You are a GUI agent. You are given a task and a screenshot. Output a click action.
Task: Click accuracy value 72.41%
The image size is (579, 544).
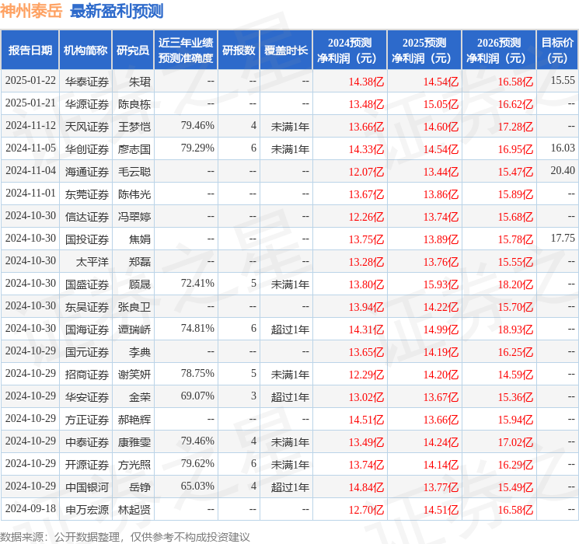pos(197,283)
